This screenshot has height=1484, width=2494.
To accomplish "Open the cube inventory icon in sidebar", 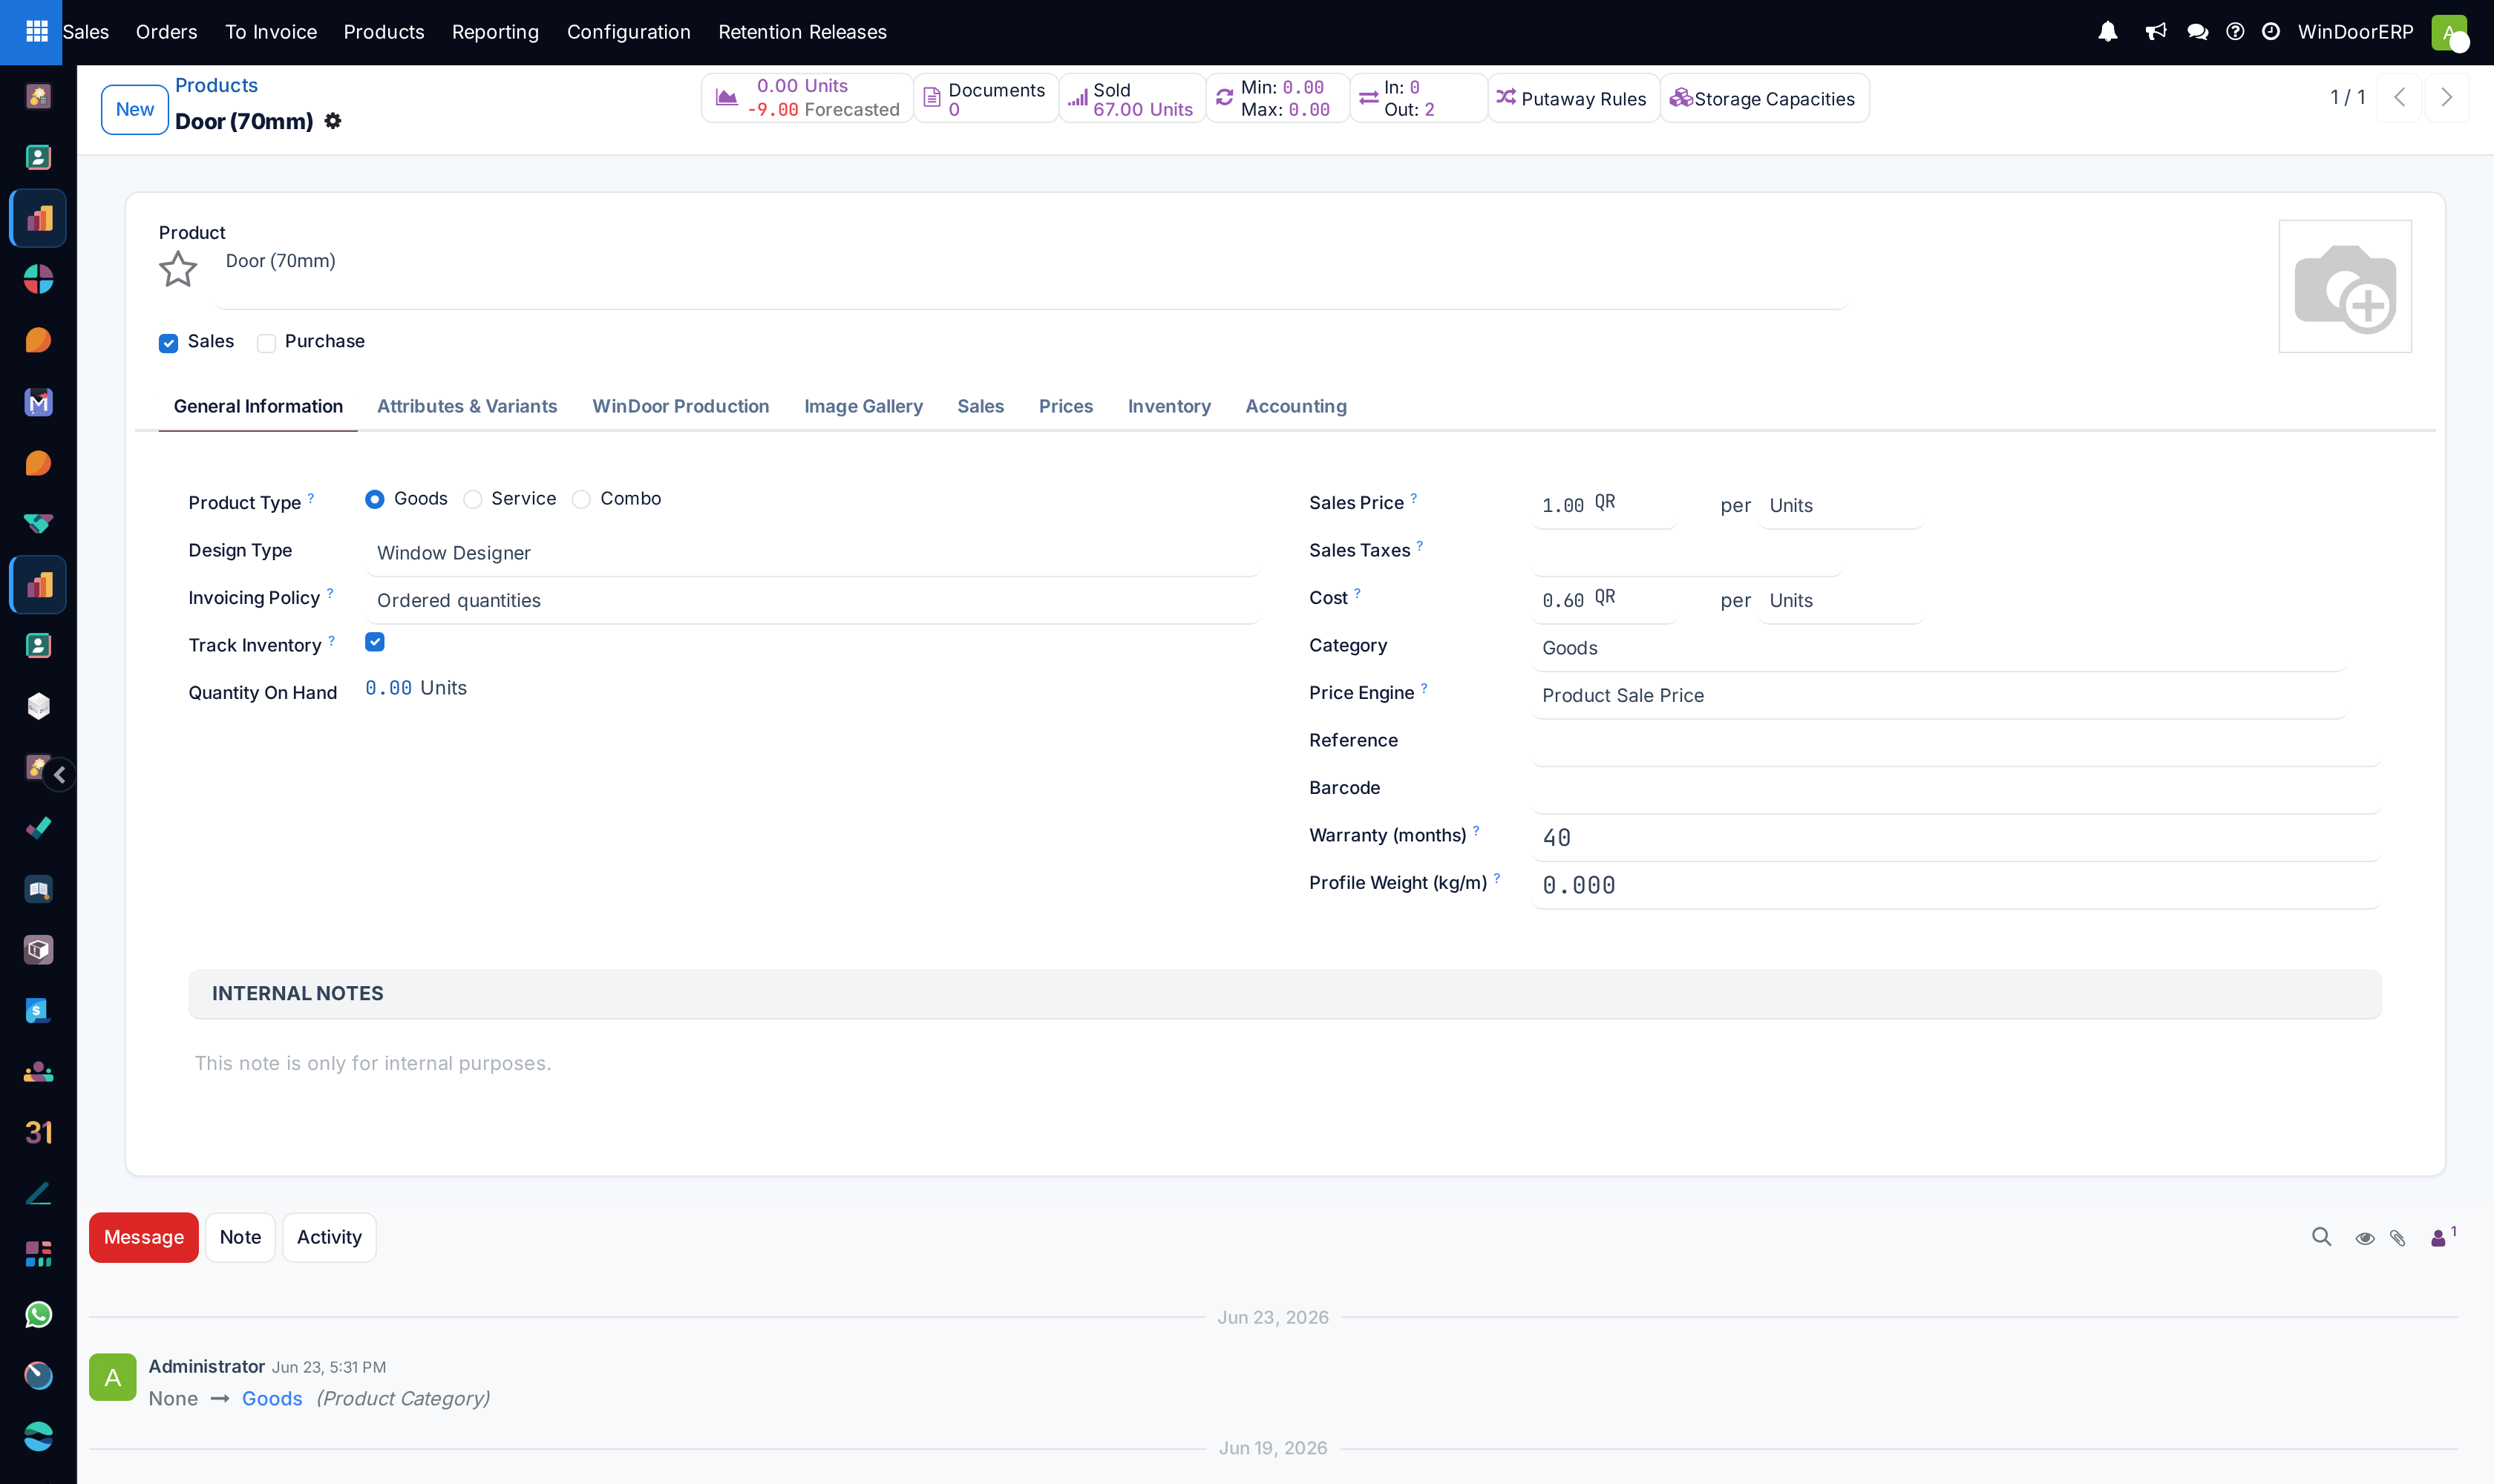I will (x=38, y=706).
